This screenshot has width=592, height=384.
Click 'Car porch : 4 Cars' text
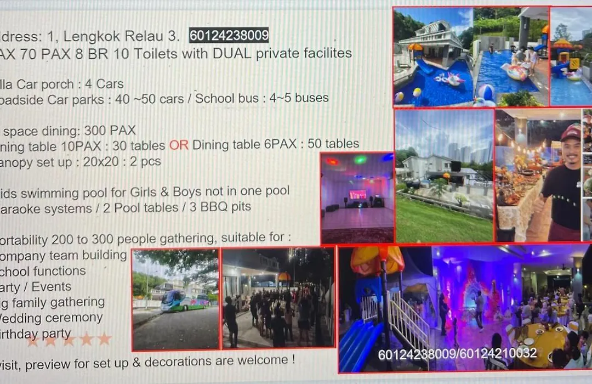(70, 84)
